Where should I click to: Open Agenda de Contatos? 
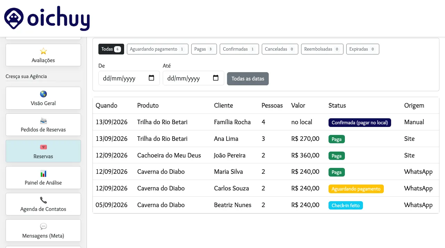(x=43, y=204)
